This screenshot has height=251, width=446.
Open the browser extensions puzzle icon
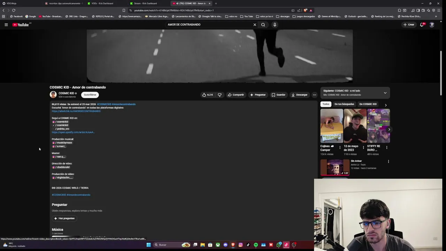point(399,10)
